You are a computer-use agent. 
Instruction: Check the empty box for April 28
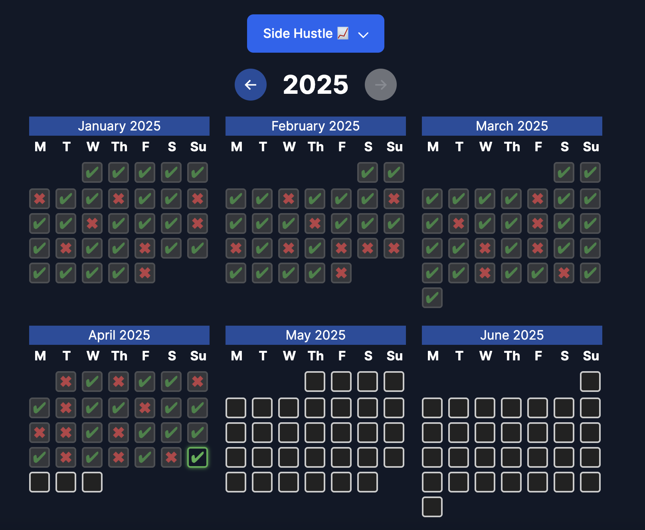[x=40, y=482]
